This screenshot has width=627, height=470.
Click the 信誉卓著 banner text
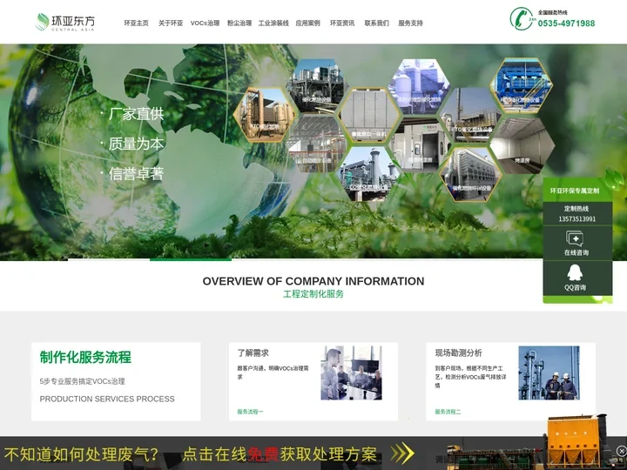tap(136, 174)
